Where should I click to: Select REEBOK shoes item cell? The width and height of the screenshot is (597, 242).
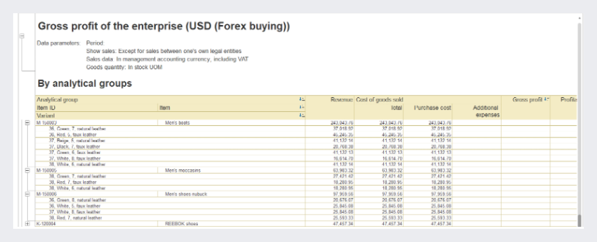[181, 224]
